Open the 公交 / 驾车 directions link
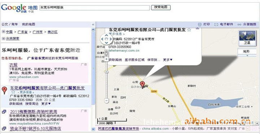The image size is (260, 134). [x=10, y=24]
